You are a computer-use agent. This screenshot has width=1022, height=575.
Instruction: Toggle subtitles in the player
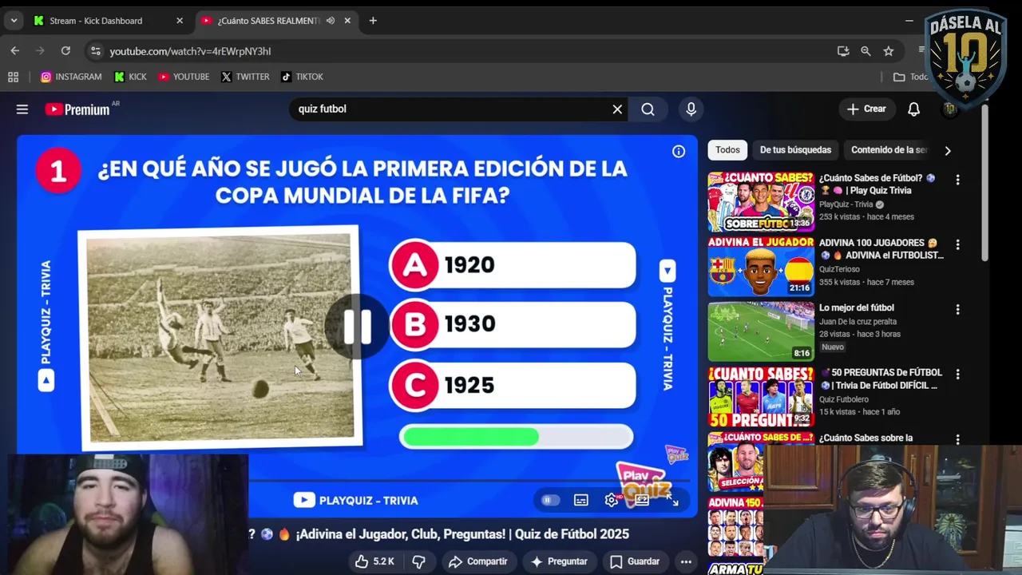click(581, 500)
